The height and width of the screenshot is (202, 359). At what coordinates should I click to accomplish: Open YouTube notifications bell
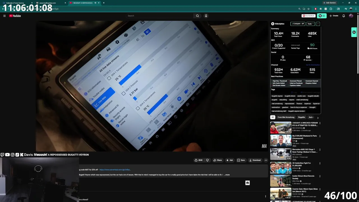tap(344, 16)
